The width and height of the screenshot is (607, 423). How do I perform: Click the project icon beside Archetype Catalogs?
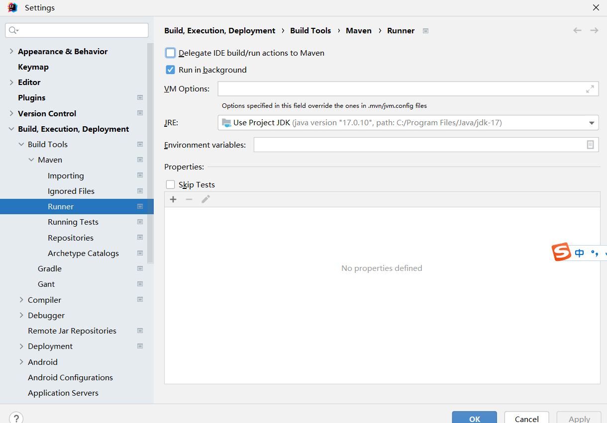pyautogui.click(x=140, y=253)
